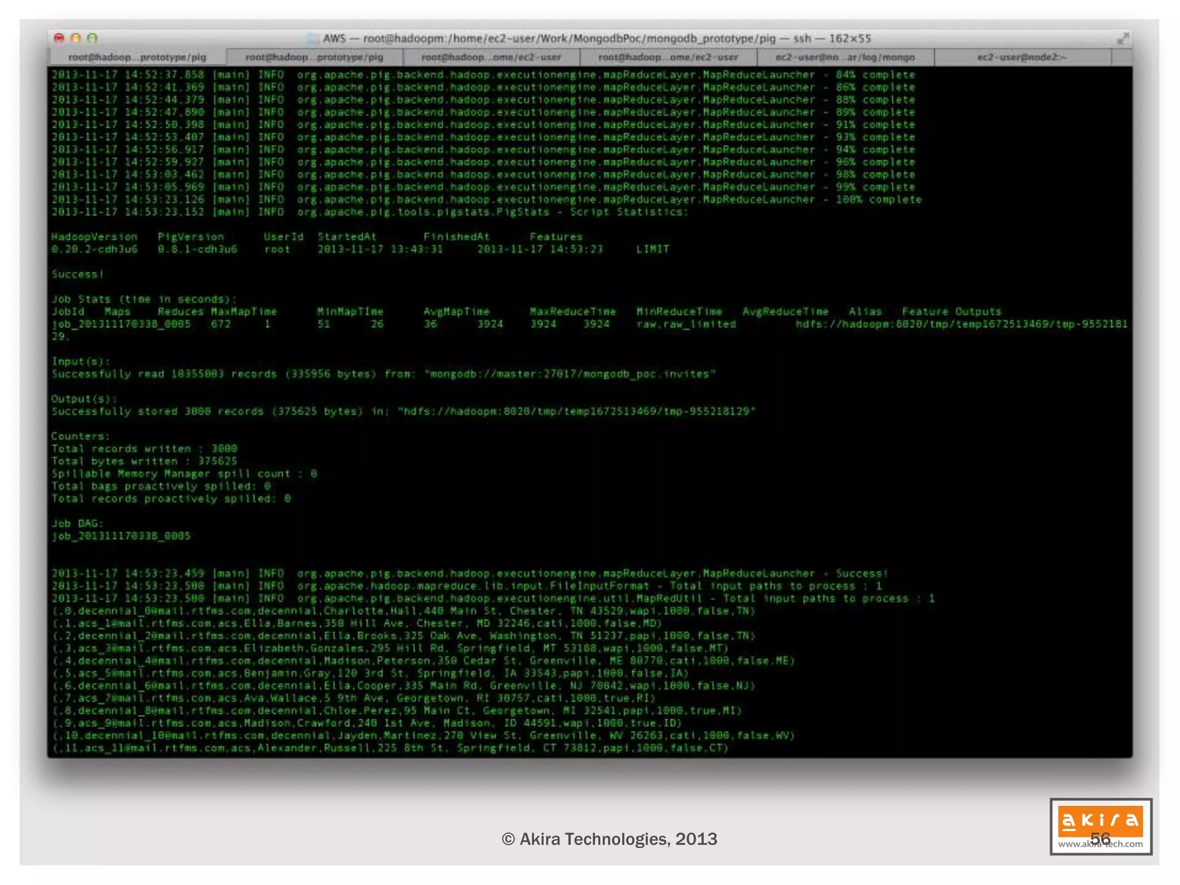
Task: Switch to the ec2-user@node2:~ tab
Action: (1022, 57)
